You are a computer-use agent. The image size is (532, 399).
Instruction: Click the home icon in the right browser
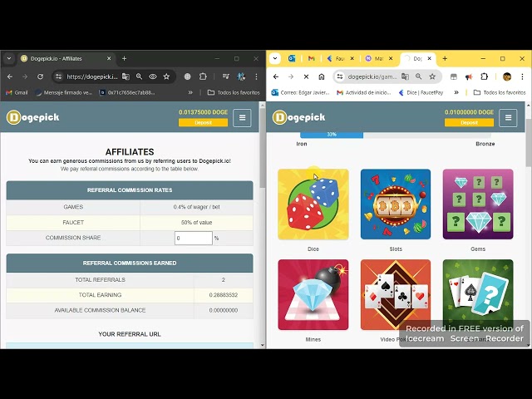tap(321, 76)
